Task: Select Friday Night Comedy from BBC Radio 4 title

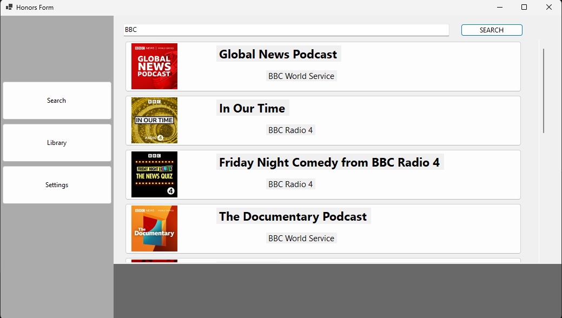Action: 330,162
